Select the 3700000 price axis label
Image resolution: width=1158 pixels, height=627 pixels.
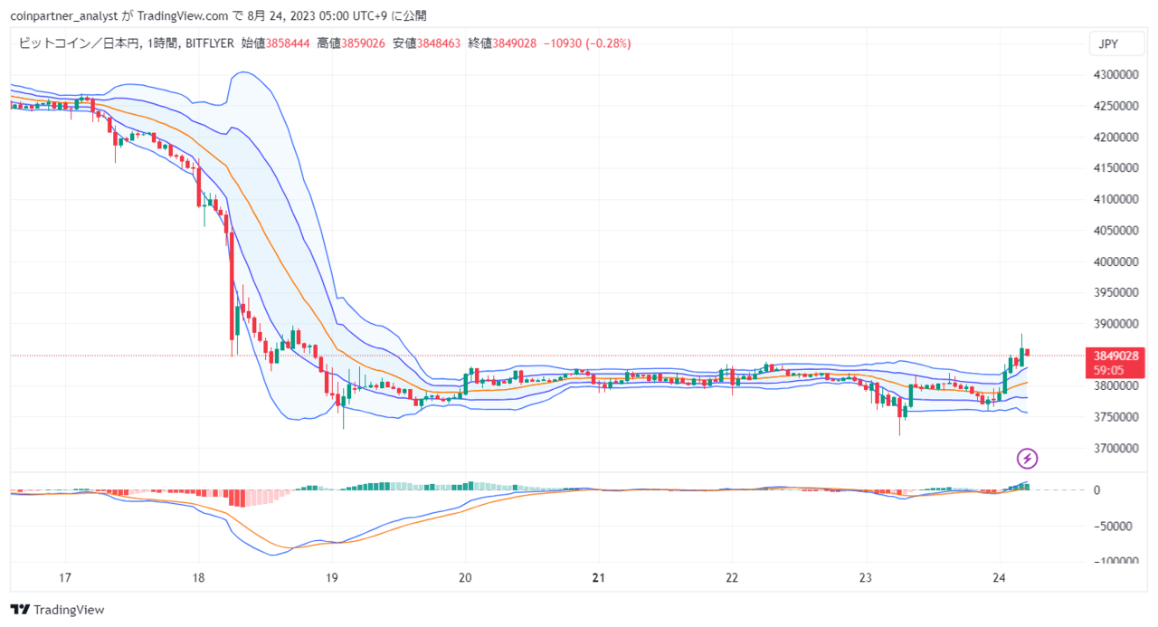coord(1116,449)
